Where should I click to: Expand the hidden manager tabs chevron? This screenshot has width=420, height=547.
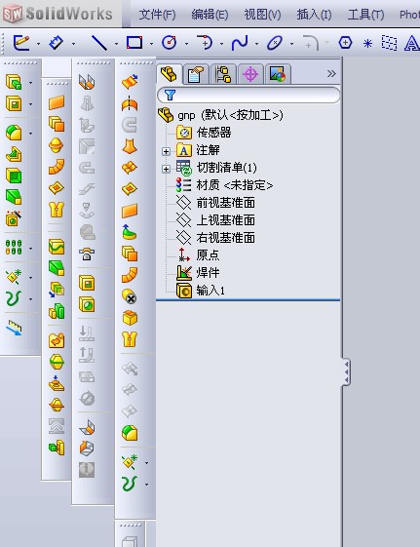point(331,73)
